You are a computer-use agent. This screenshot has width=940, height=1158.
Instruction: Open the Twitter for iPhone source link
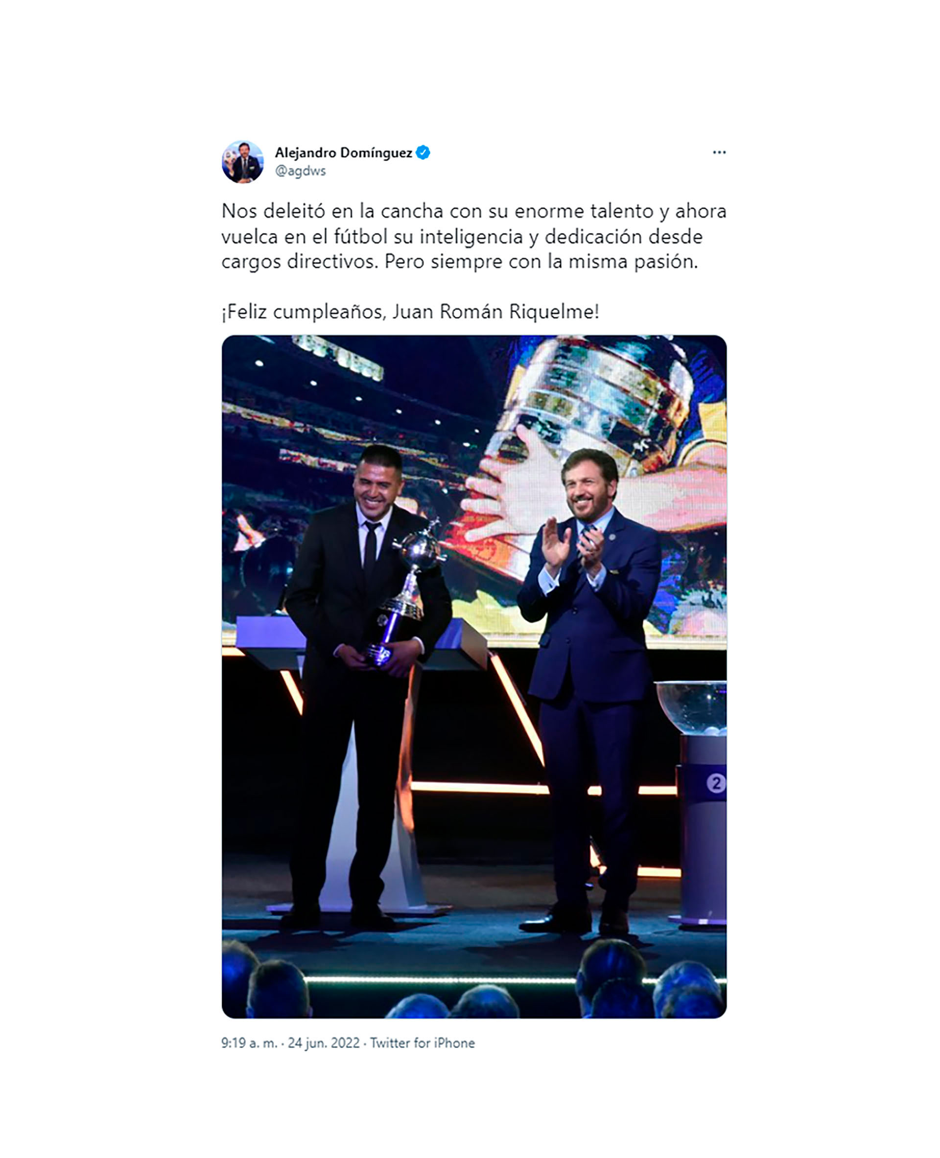[x=423, y=1044]
